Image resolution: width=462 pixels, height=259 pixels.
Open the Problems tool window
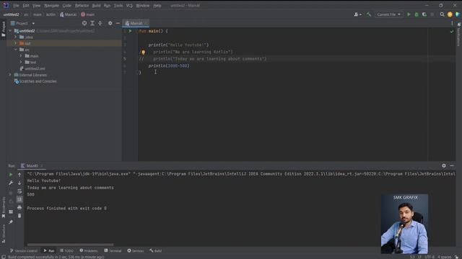coord(89,251)
